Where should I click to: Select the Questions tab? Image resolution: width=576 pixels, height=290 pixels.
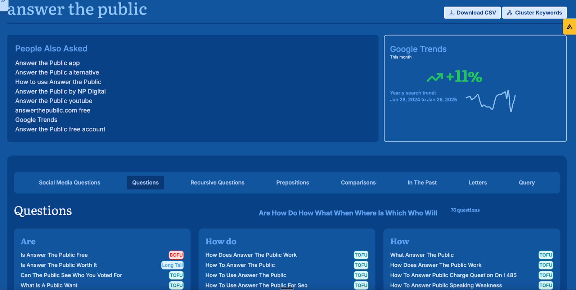point(145,182)
